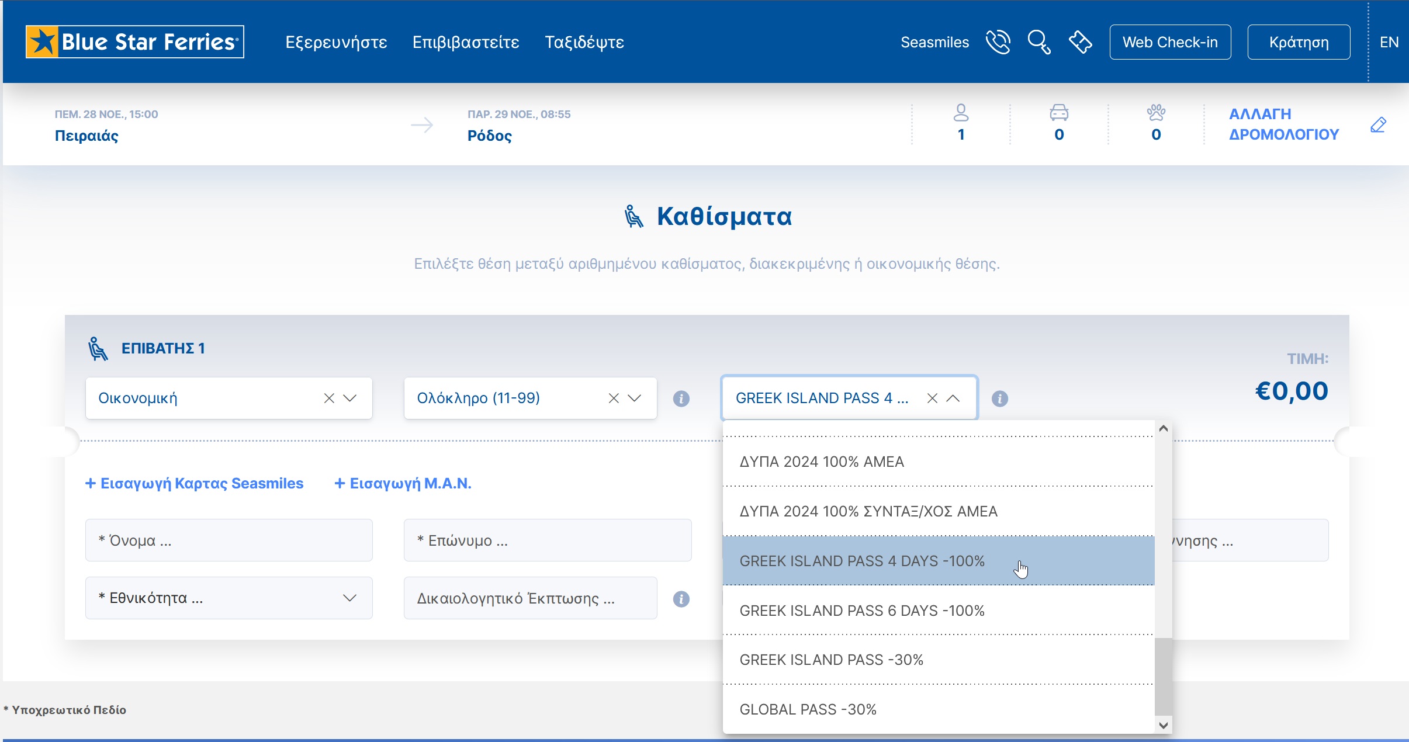
Task: Click Εισαγωγή Καρτας Seasmiles link
Action: pos(195,483)
